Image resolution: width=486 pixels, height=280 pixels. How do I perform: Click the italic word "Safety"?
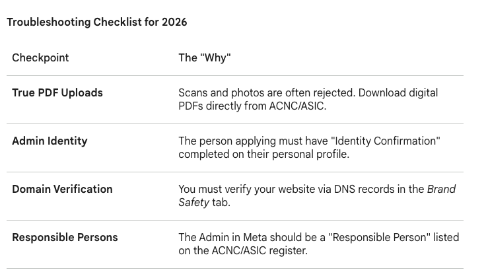pyautogui.click(x=193, y=203)
